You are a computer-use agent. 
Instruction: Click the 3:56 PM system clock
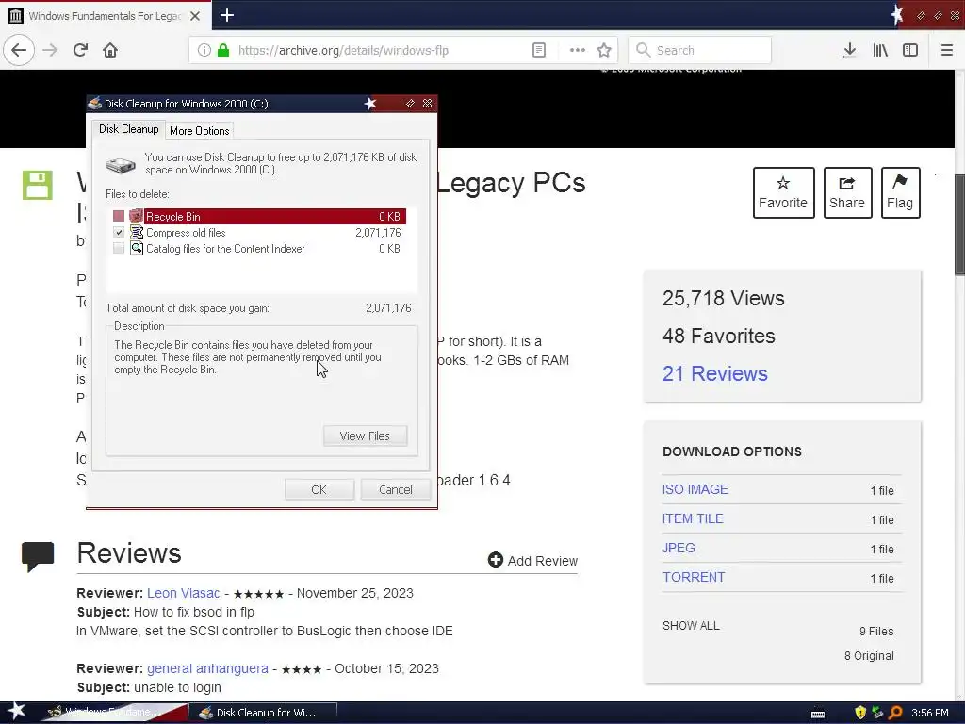point(930,713)
